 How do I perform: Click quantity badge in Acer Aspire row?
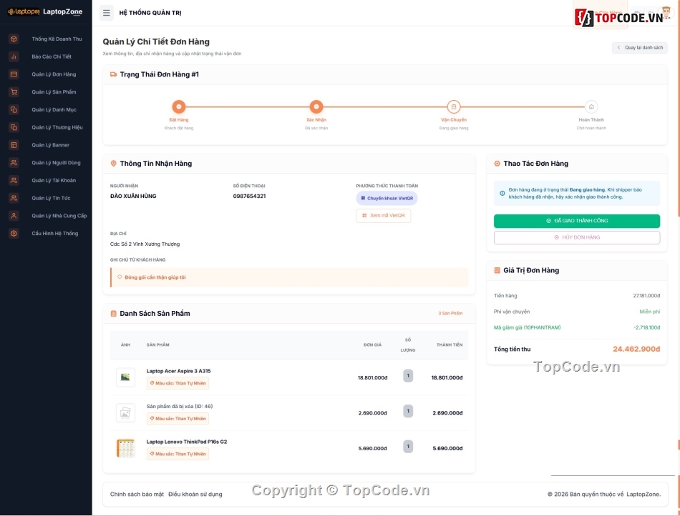408,376
